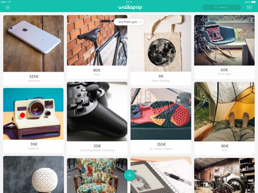Open the Polaroid camera listing
258x193 pixels.
tap(33, 120)
